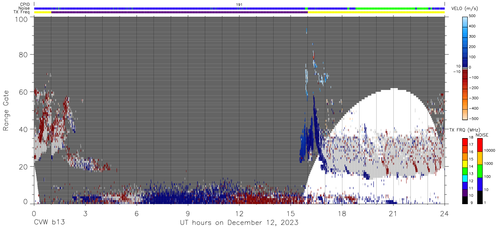This screenshot has height=231, width=500.
Task: Click the purple segment of the TX Freq strip
Action: [180, 12]
